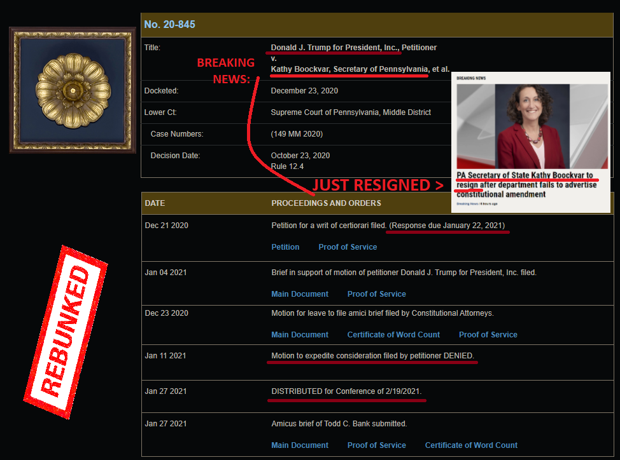Image resolution: width=620 pixels, height=460 pixels.
Task: Open Main Document for Todd C. Bank brief
Action: coord(300,445)
